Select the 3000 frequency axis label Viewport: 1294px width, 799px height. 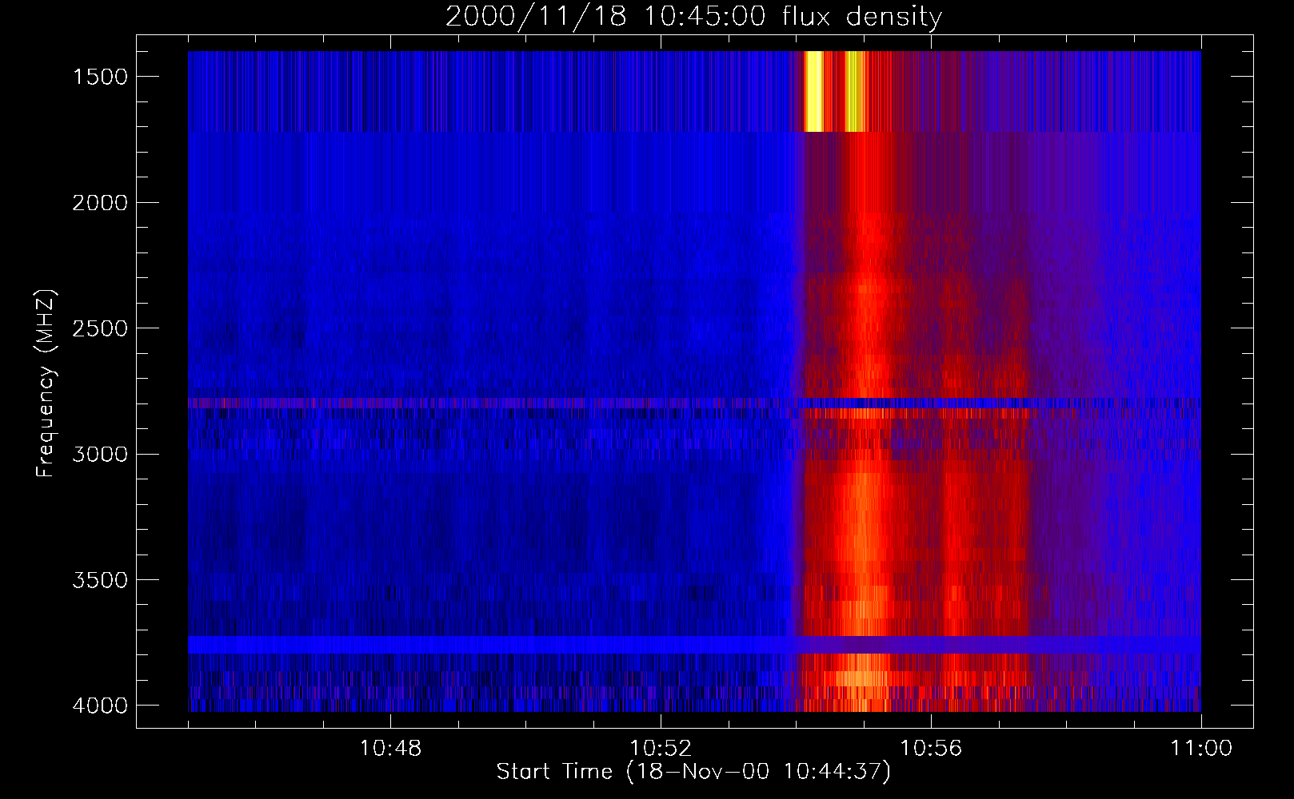(100, 455)
